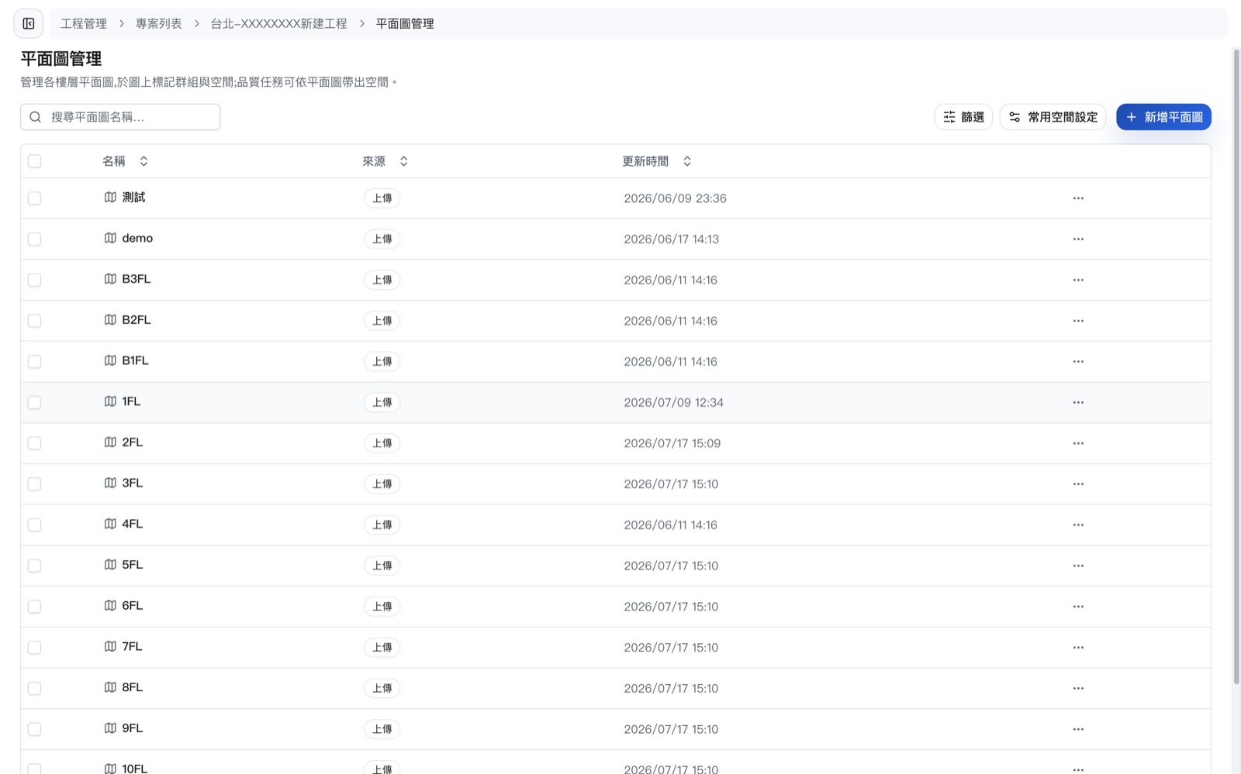1241x774 pixels.
Task: Open 台北-XXXXXXXX新建工程 breadcrumb
Action: click(x=279, y=24)
